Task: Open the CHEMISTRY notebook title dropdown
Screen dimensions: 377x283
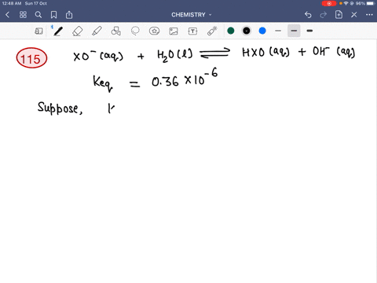Action: tap(192, 15)
